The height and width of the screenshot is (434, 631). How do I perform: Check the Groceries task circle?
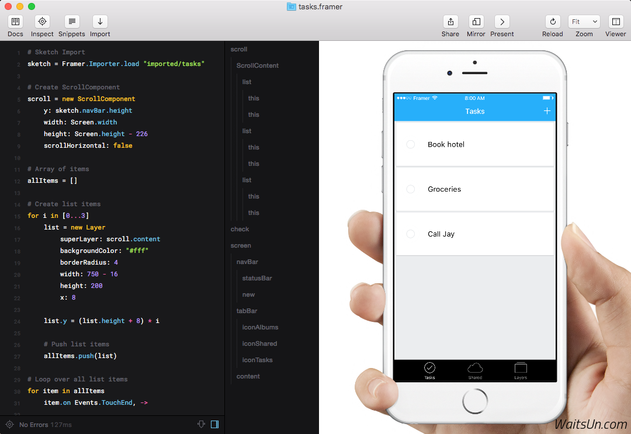tap(411, 189)
